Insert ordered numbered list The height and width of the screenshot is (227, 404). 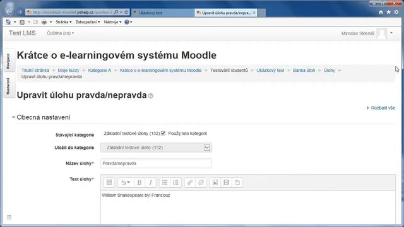tap(175, 182)
